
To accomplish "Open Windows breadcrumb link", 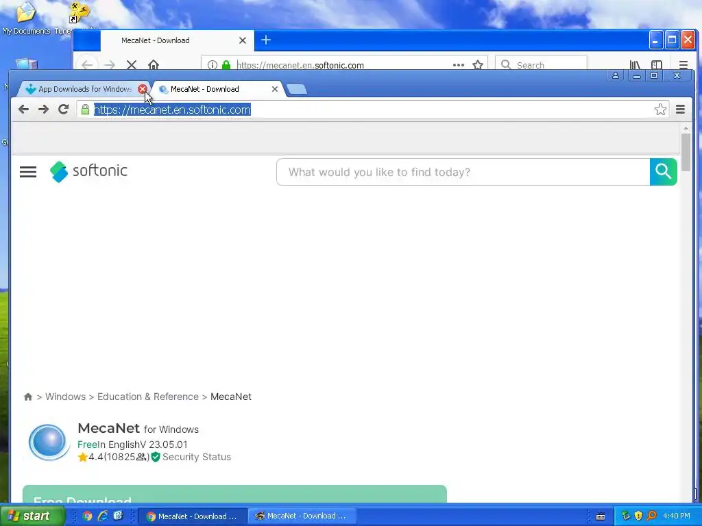I will [65, 397].
